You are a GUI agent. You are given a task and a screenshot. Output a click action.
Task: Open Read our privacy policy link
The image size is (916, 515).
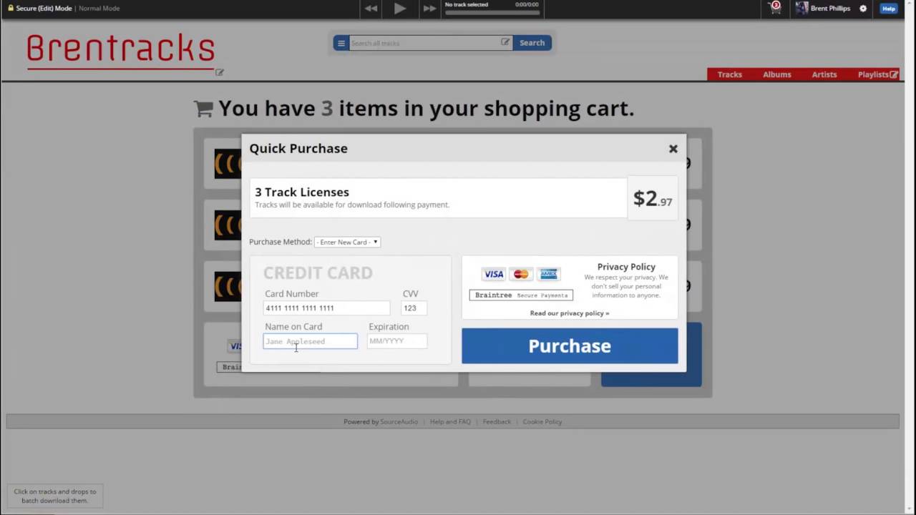[570, 313]
